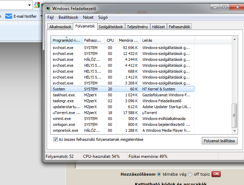Click the 'Hozzászólásom' label
244x185 pixels.
click(x=138, y=174)
